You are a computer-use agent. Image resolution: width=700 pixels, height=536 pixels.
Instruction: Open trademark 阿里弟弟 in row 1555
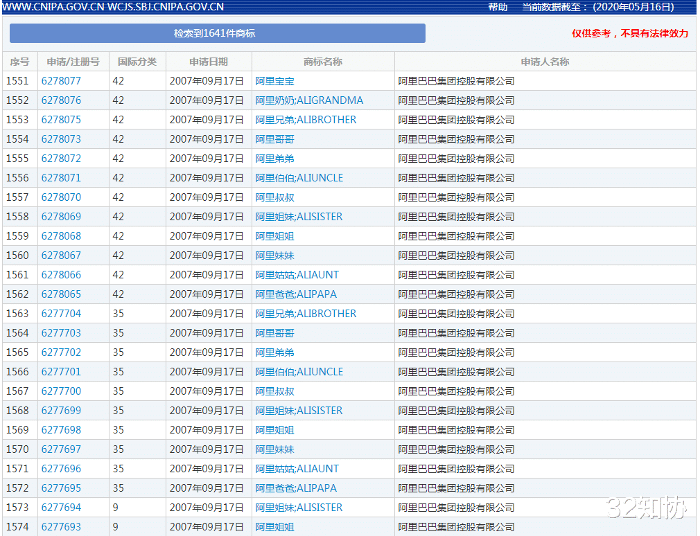274,159
